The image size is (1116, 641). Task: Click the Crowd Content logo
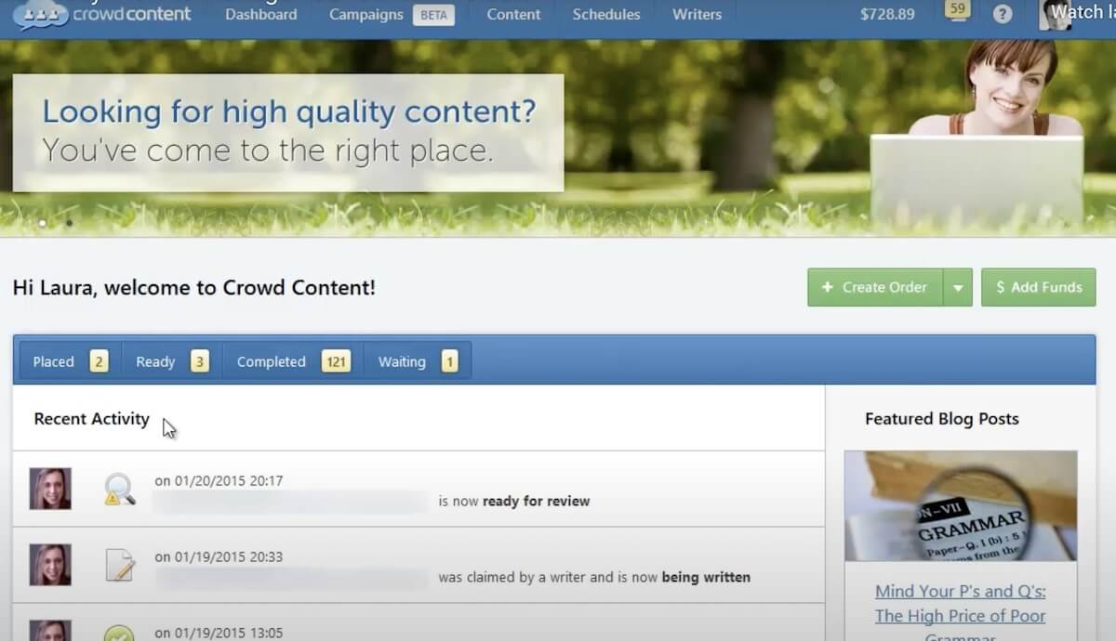(x=102, y=14)
